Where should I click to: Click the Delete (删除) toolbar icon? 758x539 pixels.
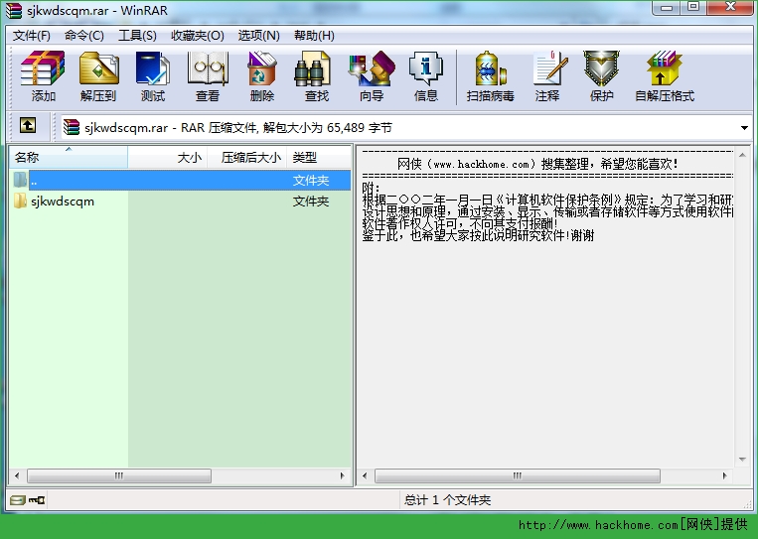tap(262, 75)
